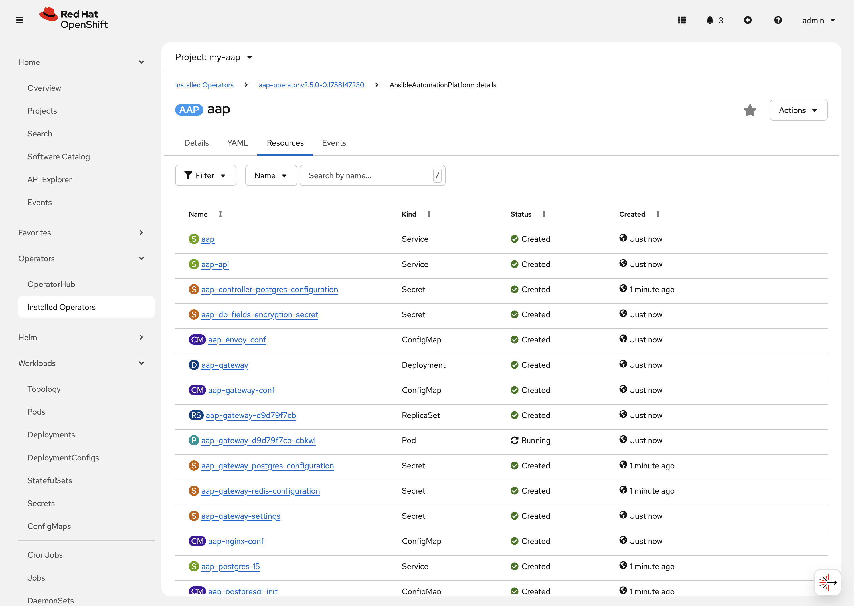Expand the admin user menu

click(x=819, y=20)
